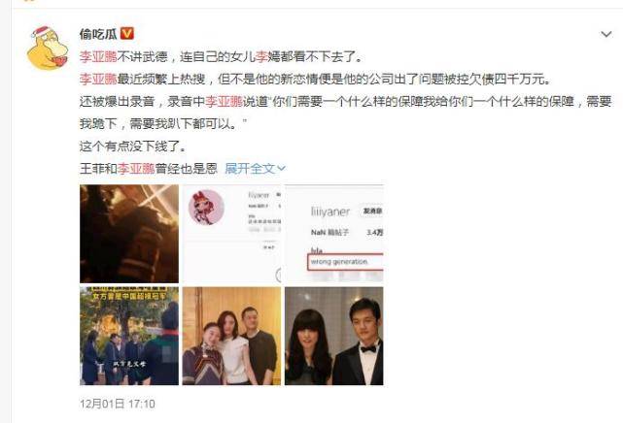Open 李亚鹏 tag starting second line

pos(98,79)
